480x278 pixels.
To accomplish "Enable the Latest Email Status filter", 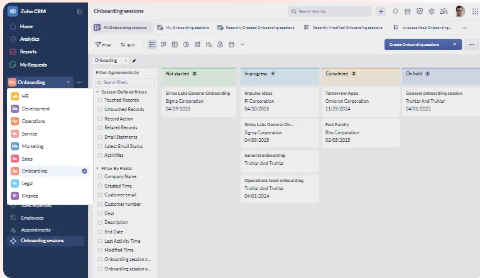I will pyautogui.click(x=99, y=146).
